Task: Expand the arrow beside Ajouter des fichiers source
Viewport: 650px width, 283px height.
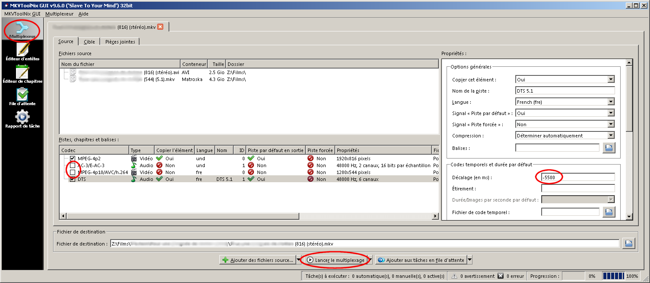Action: click(x=298, y=260)
